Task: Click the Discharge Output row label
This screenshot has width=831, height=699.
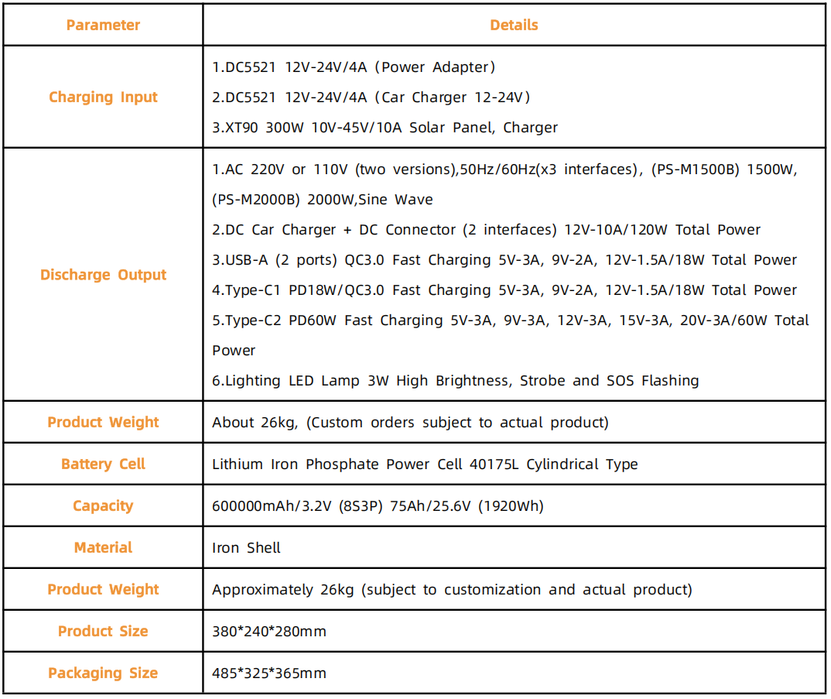Action: coord(103,275)
